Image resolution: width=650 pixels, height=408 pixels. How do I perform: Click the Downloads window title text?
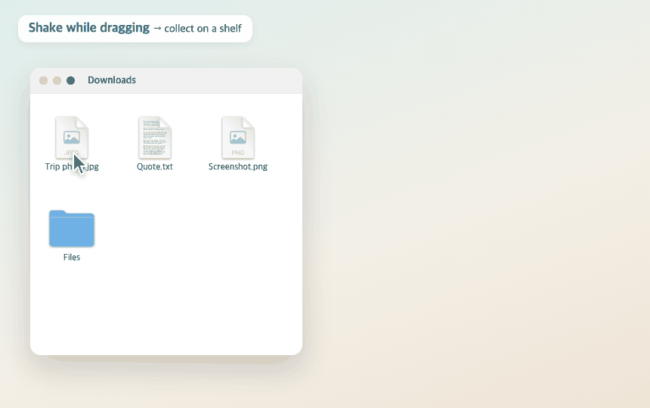[112, 80]
